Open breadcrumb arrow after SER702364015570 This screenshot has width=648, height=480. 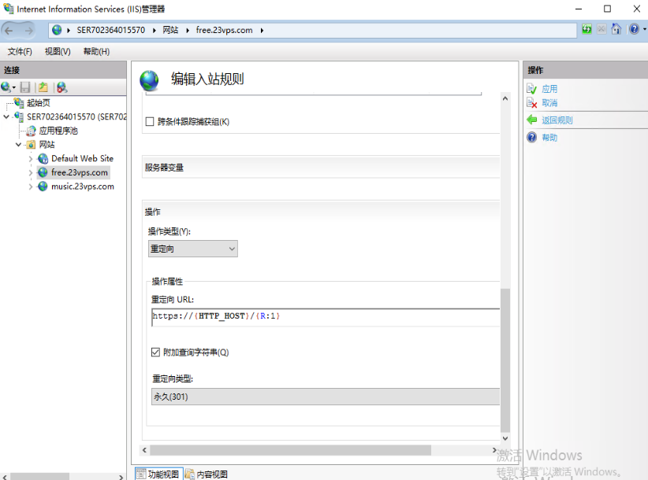155,30
